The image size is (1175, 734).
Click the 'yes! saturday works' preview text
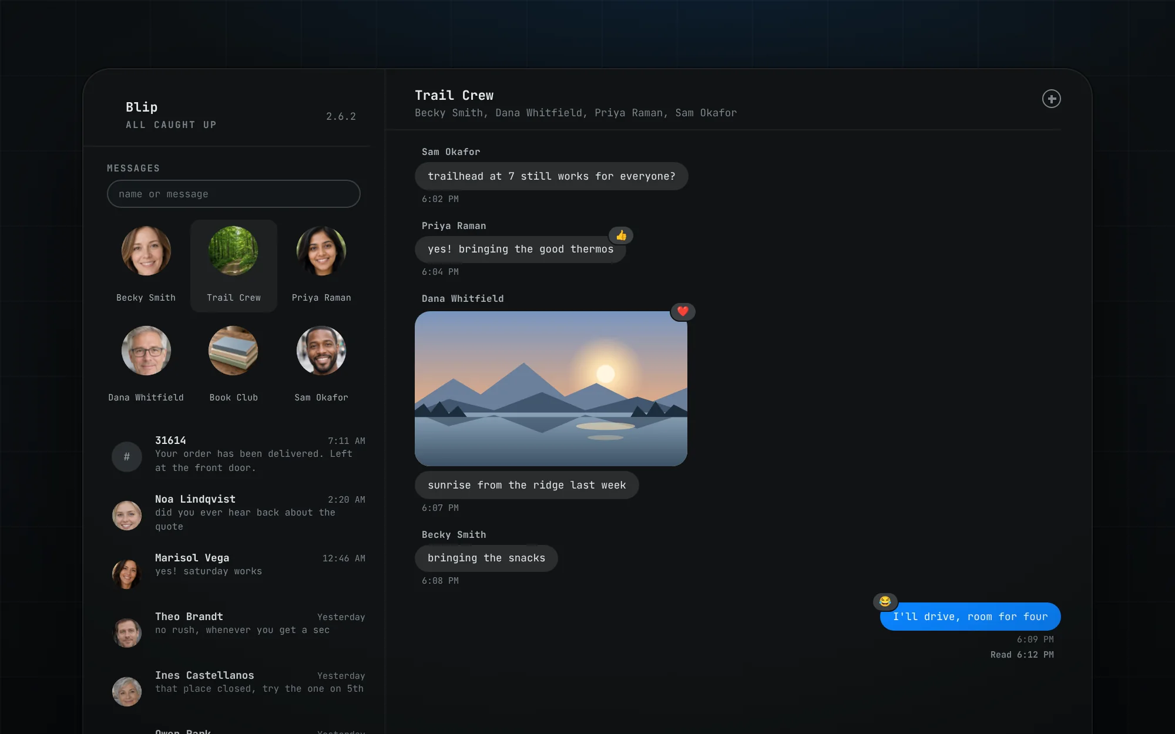click(209, 571)
